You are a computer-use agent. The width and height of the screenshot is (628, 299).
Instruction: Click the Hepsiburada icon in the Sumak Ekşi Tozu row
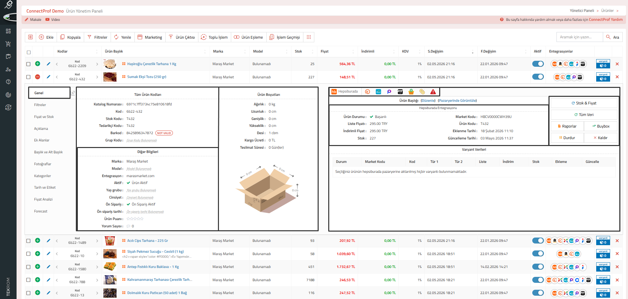point(557,77)
